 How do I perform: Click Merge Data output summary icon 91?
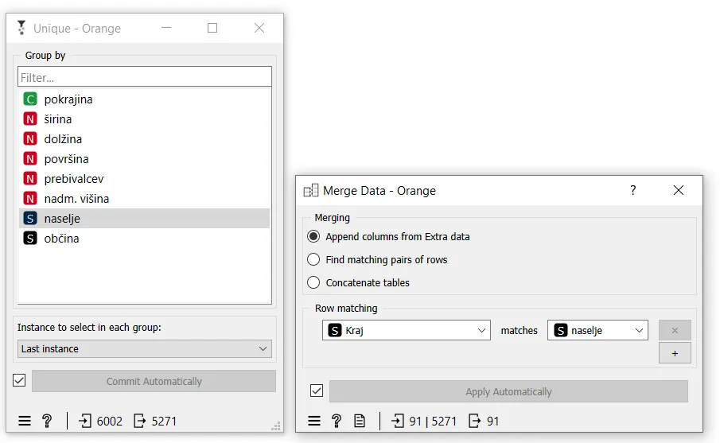coord(475,421)
